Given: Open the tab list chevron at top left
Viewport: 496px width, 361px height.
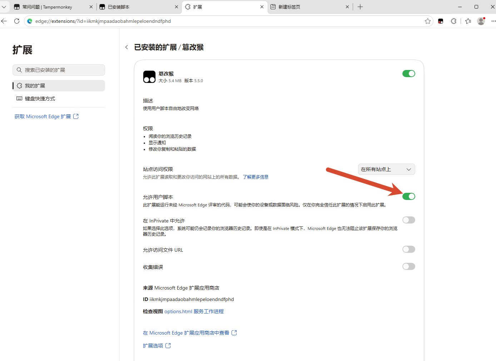Looking at the screenshot, I should (4, 7).
